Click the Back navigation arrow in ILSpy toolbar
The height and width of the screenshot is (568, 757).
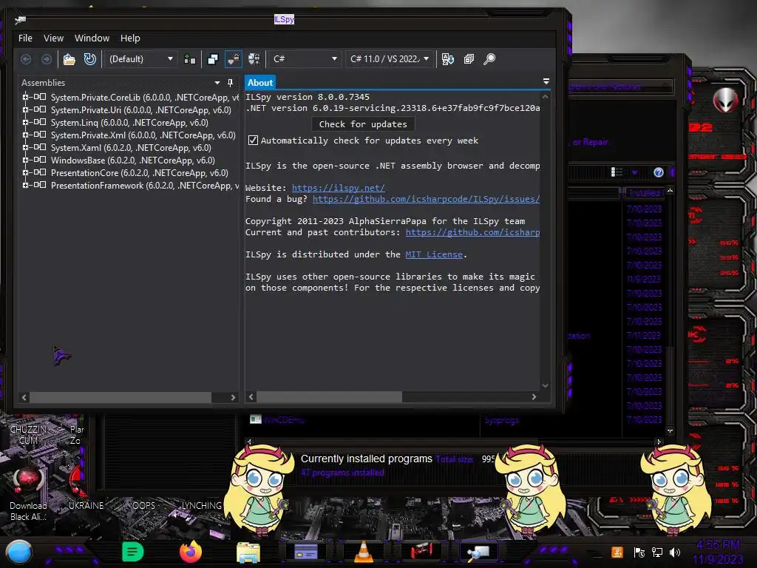[x=26, y=59]
